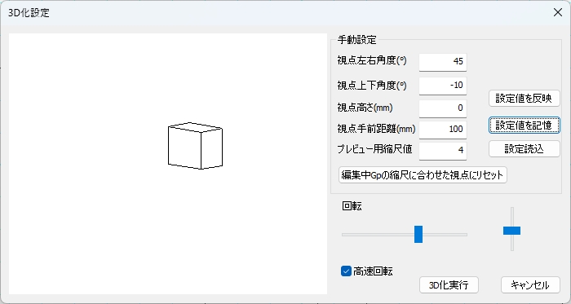The image size is (571, 304).
Task: Click the 視点手前距離(mm) field showing 100
Action: (443, 129)
